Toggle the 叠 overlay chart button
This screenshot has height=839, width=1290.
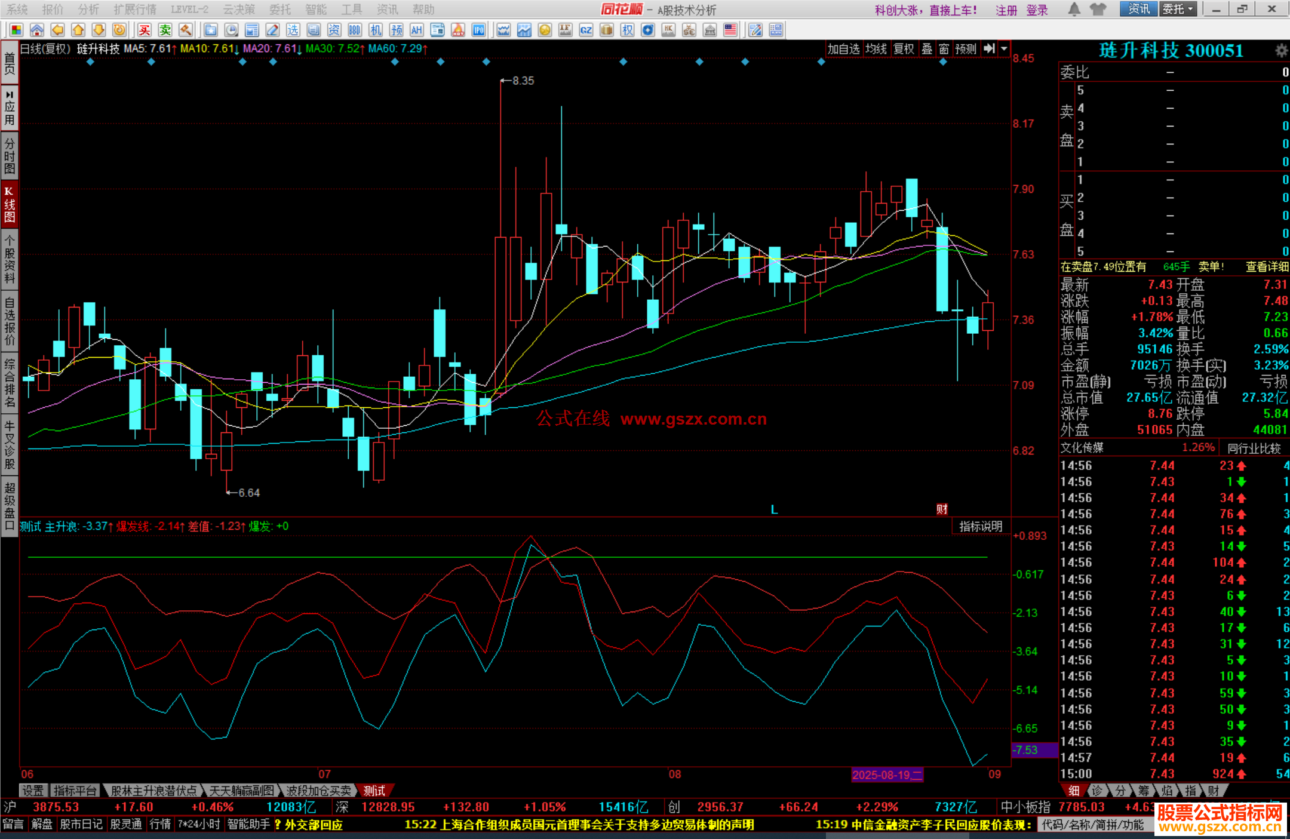coord(927,49)
